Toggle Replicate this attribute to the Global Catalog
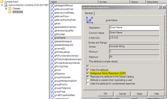The height and width of the screenshot is (99, 167). pos(88,77)
